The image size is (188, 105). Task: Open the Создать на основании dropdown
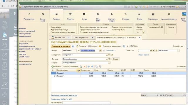(x=112, y=46)
